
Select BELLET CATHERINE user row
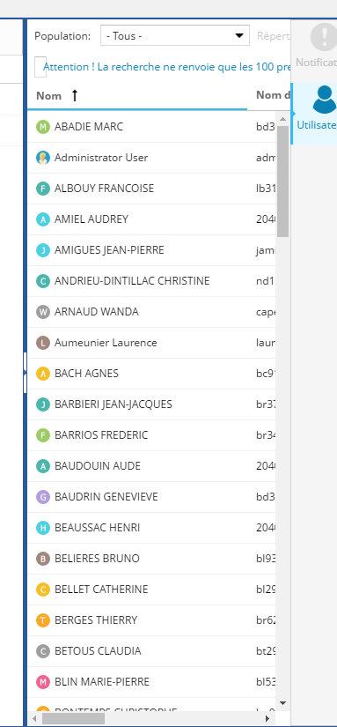(x=151, y=590)
